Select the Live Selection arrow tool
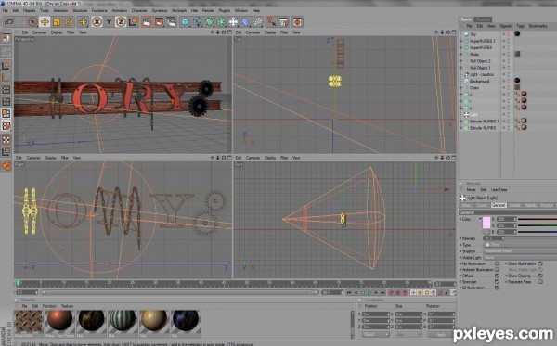This screenshot has height=346, width=557. click(x=32, y=22)
